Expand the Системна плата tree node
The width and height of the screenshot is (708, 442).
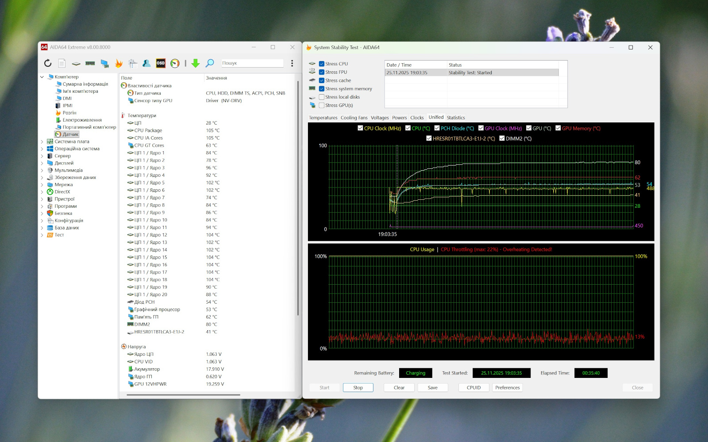(42, 142)
